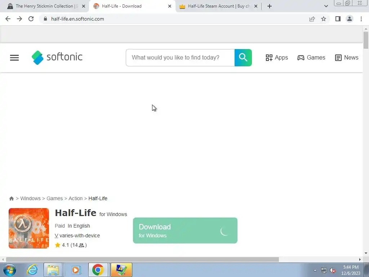
Task: Click the 4.1 star rating
Action: tap(71, 245)
